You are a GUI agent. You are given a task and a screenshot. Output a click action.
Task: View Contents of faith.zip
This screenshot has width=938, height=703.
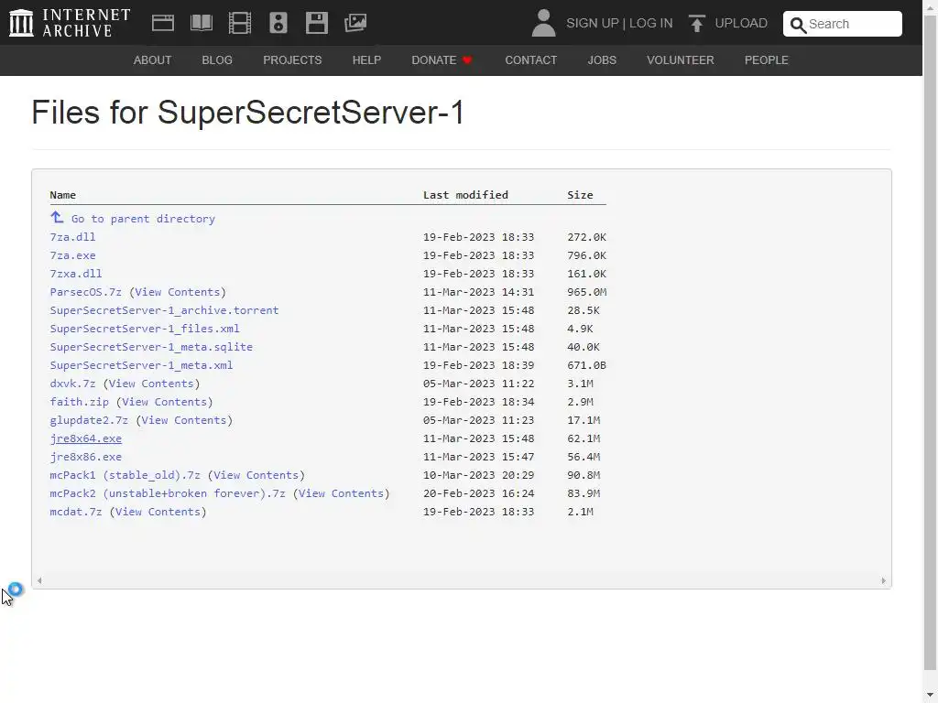click(165, 403)
